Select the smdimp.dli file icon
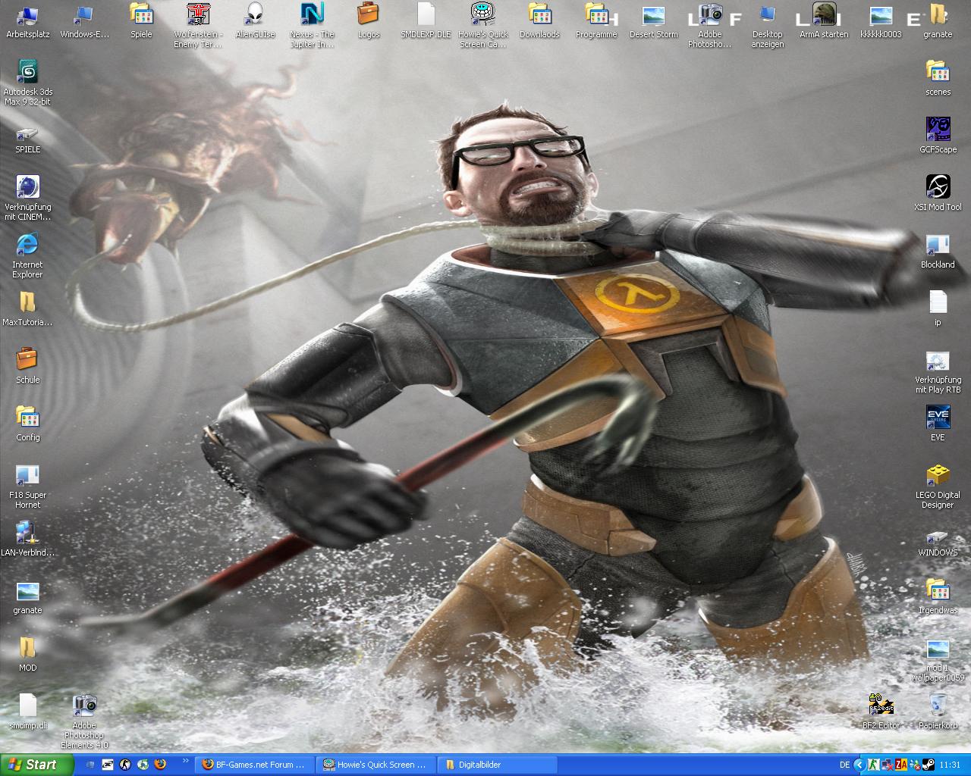This screenshot has height=776, width=971. pyautogui.click(x=27, y=712)
